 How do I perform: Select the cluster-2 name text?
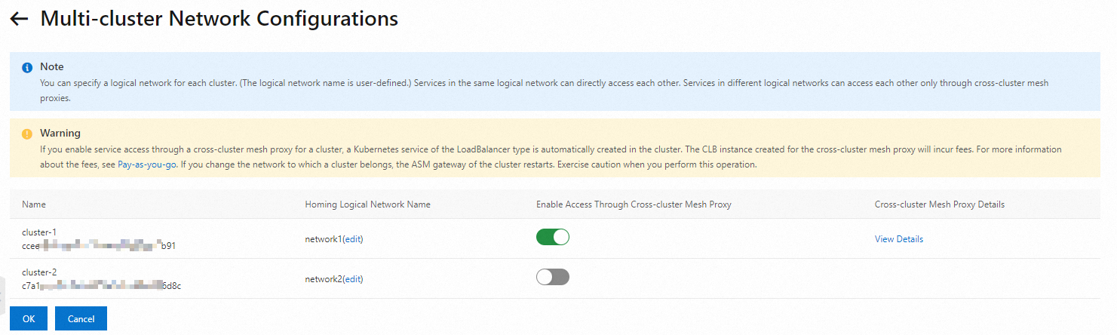pos(39,272)
